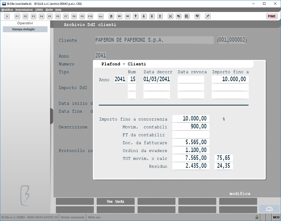Open the Impostazioni menu
This screenshot has width=281, height=221.
(24, 10)
